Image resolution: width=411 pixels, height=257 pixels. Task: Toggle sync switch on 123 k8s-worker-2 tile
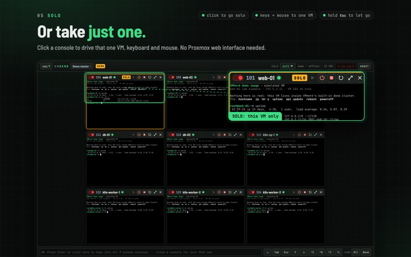172,192
